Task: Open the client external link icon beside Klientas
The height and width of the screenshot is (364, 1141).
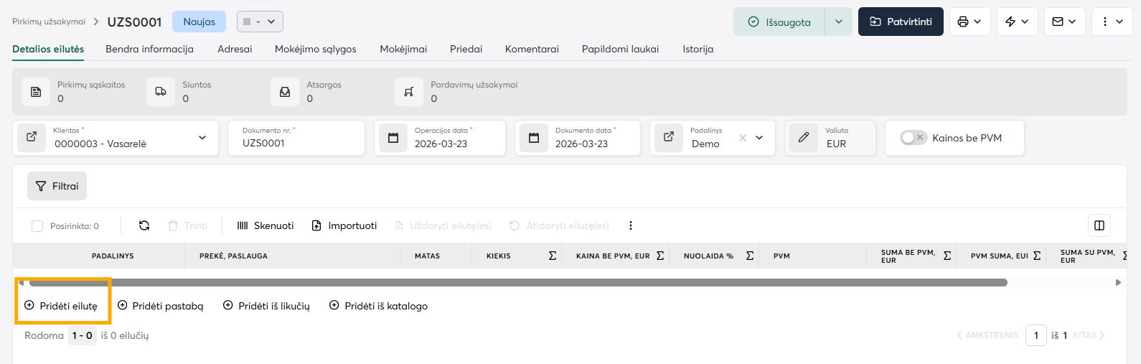Action: (32, 137)
